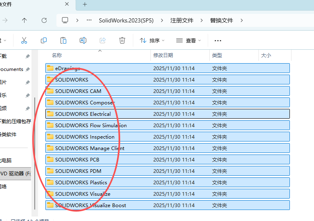Click the Rename icon in toolbar
The width and height of the screenshot is (314, 221).
click(x=83, y=40)
